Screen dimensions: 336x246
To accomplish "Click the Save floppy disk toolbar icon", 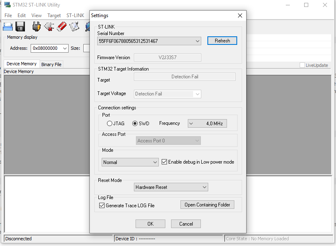I will (x=20, y=27).
